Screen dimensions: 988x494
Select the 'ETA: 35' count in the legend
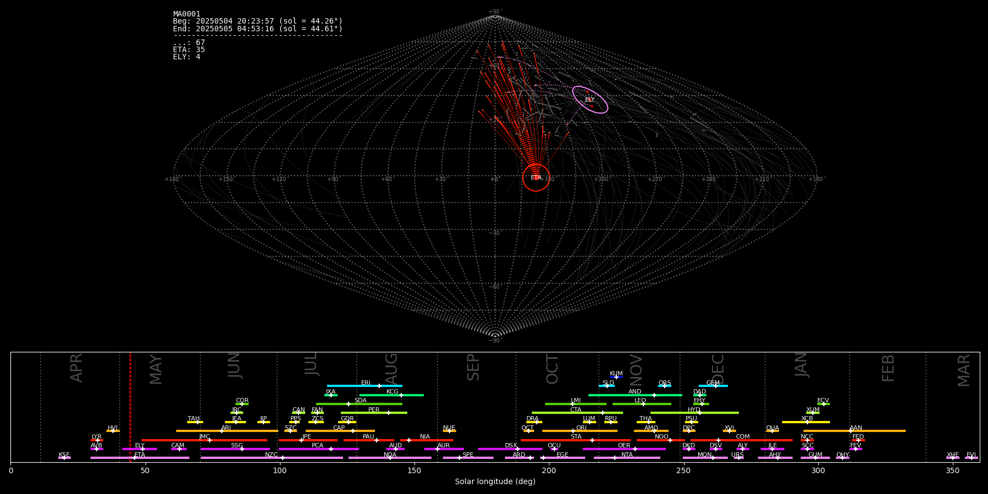click(x=189, y=49)
